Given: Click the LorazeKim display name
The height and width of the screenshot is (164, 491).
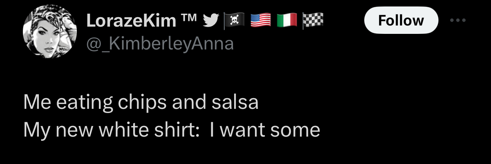Looking at the screenshot, I should pos(131,21).
